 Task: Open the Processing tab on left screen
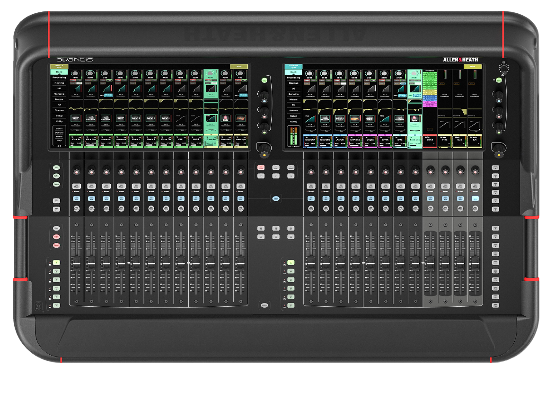59,77
